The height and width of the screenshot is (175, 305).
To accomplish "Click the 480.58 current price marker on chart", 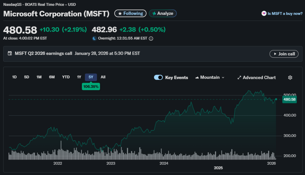I will [289, 99].
